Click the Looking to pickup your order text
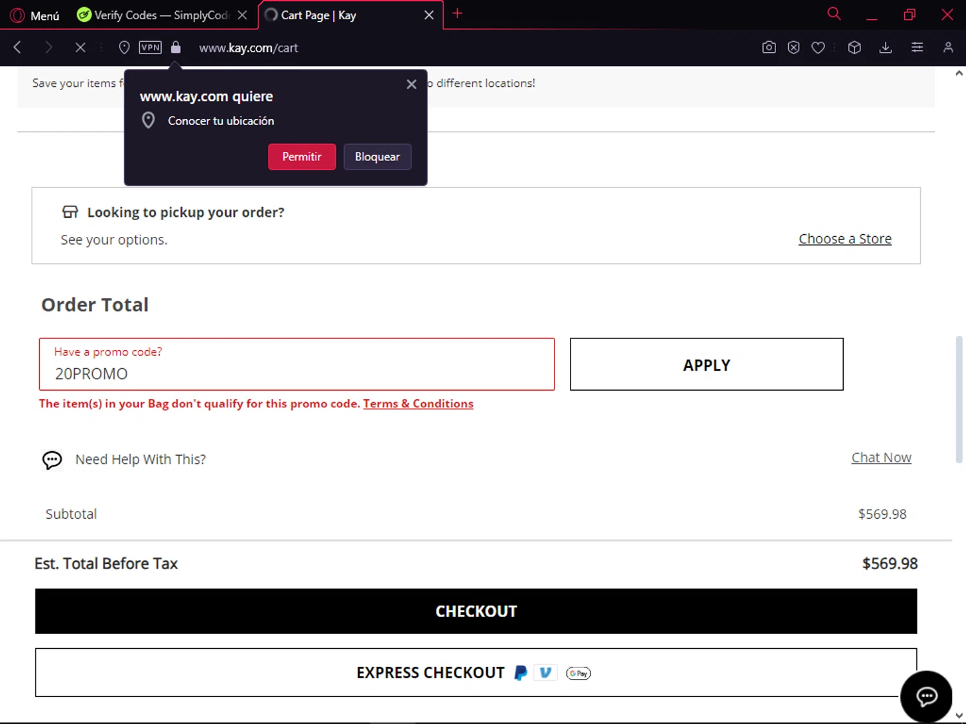966x724 pixels. (x=185, y=212)
